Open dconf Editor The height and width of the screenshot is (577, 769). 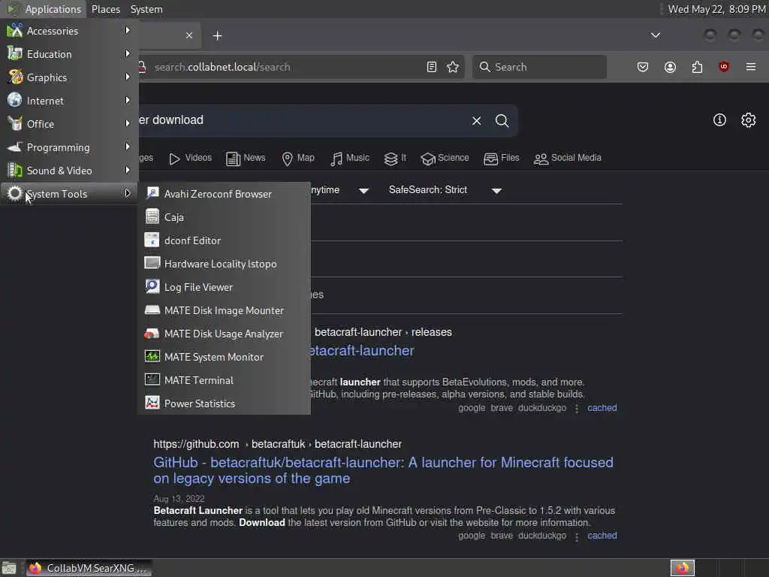224,240
